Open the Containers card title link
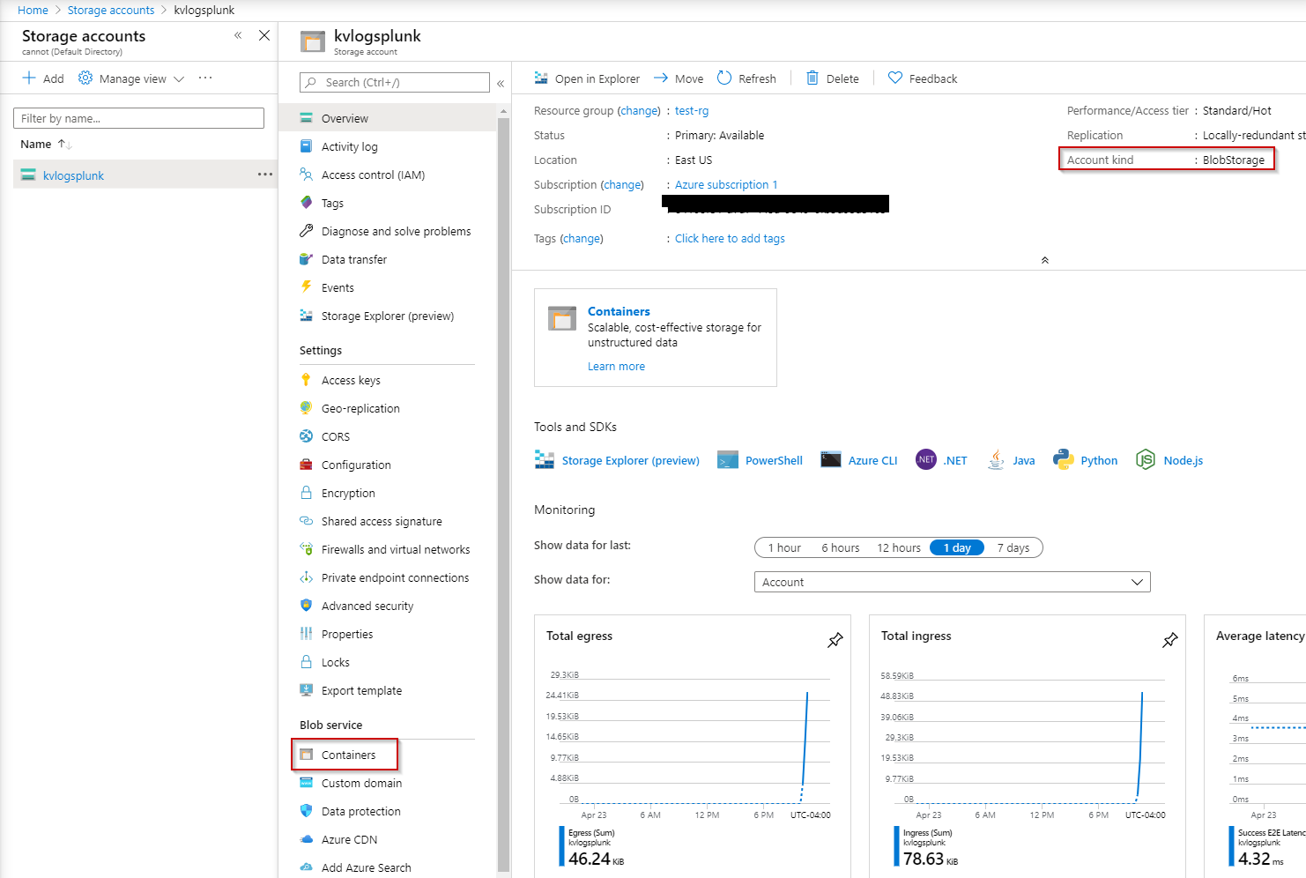The height and width of the screenshot is (878, 1306). (x=619, y=311)
